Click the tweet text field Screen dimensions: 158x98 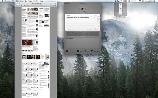click(x=81, y=21)
